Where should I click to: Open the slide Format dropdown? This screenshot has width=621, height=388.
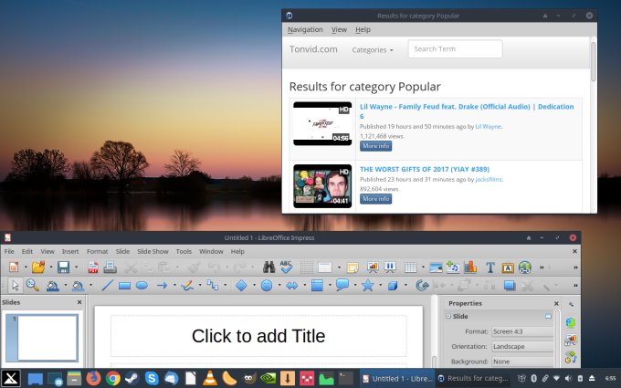(522, 331)
